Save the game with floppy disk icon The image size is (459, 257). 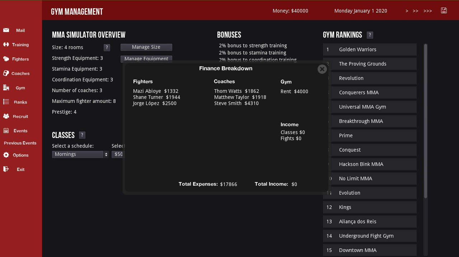click(444, 11)
